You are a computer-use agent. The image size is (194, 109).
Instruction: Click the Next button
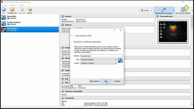tap(106, 81)
